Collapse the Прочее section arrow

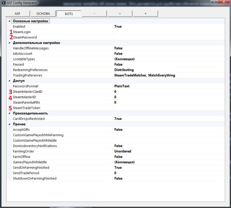[x=9, y=124]
